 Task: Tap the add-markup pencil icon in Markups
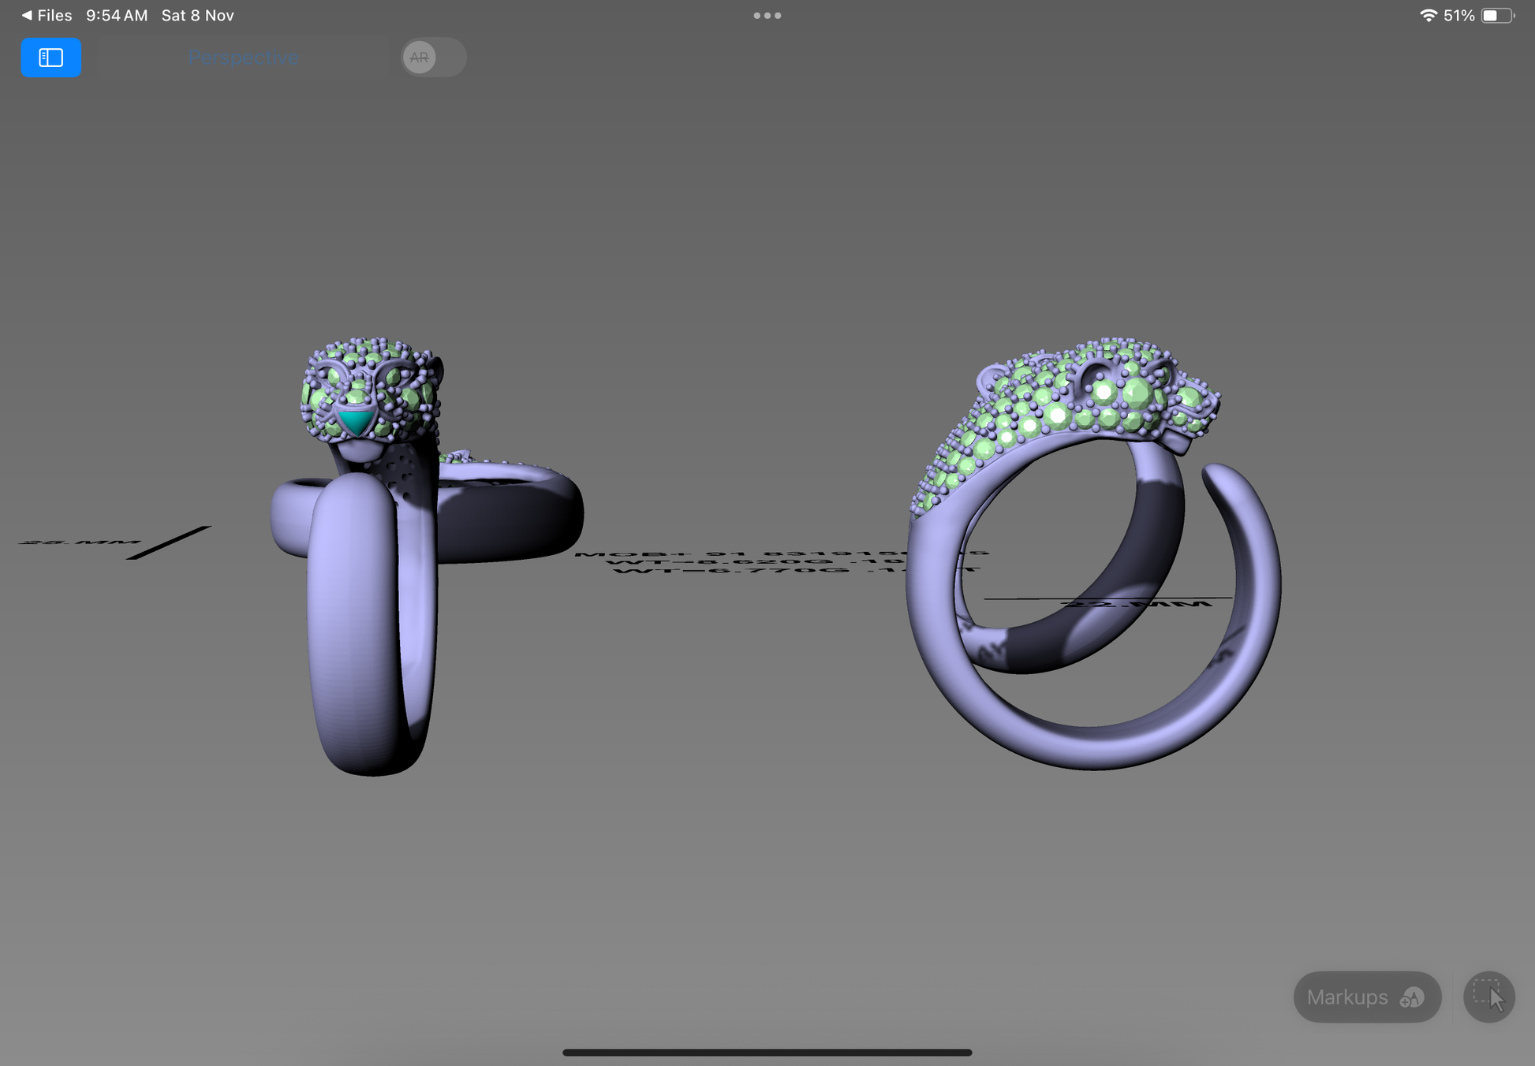click(1411, 998)
